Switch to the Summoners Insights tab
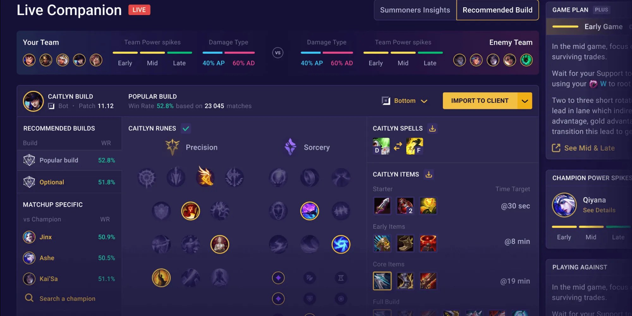Viewport: 632px width, 316px height. coord(415,10)
